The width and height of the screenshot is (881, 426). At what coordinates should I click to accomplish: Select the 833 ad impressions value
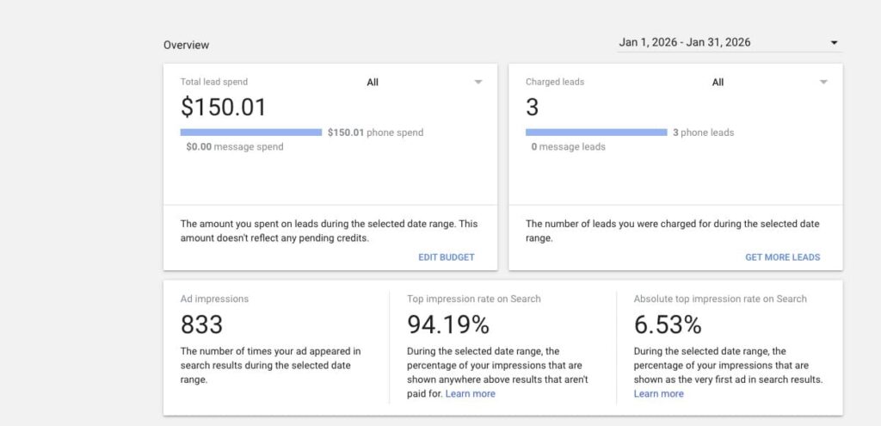[201, 324]
